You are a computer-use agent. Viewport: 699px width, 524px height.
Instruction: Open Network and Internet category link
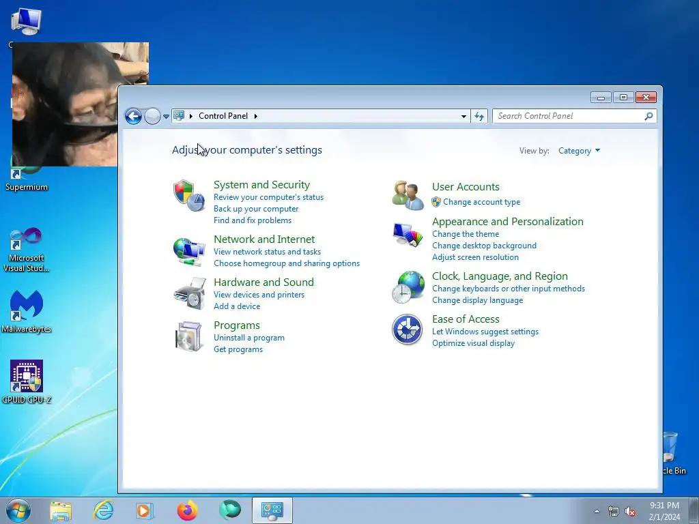[x=264, y=239]
